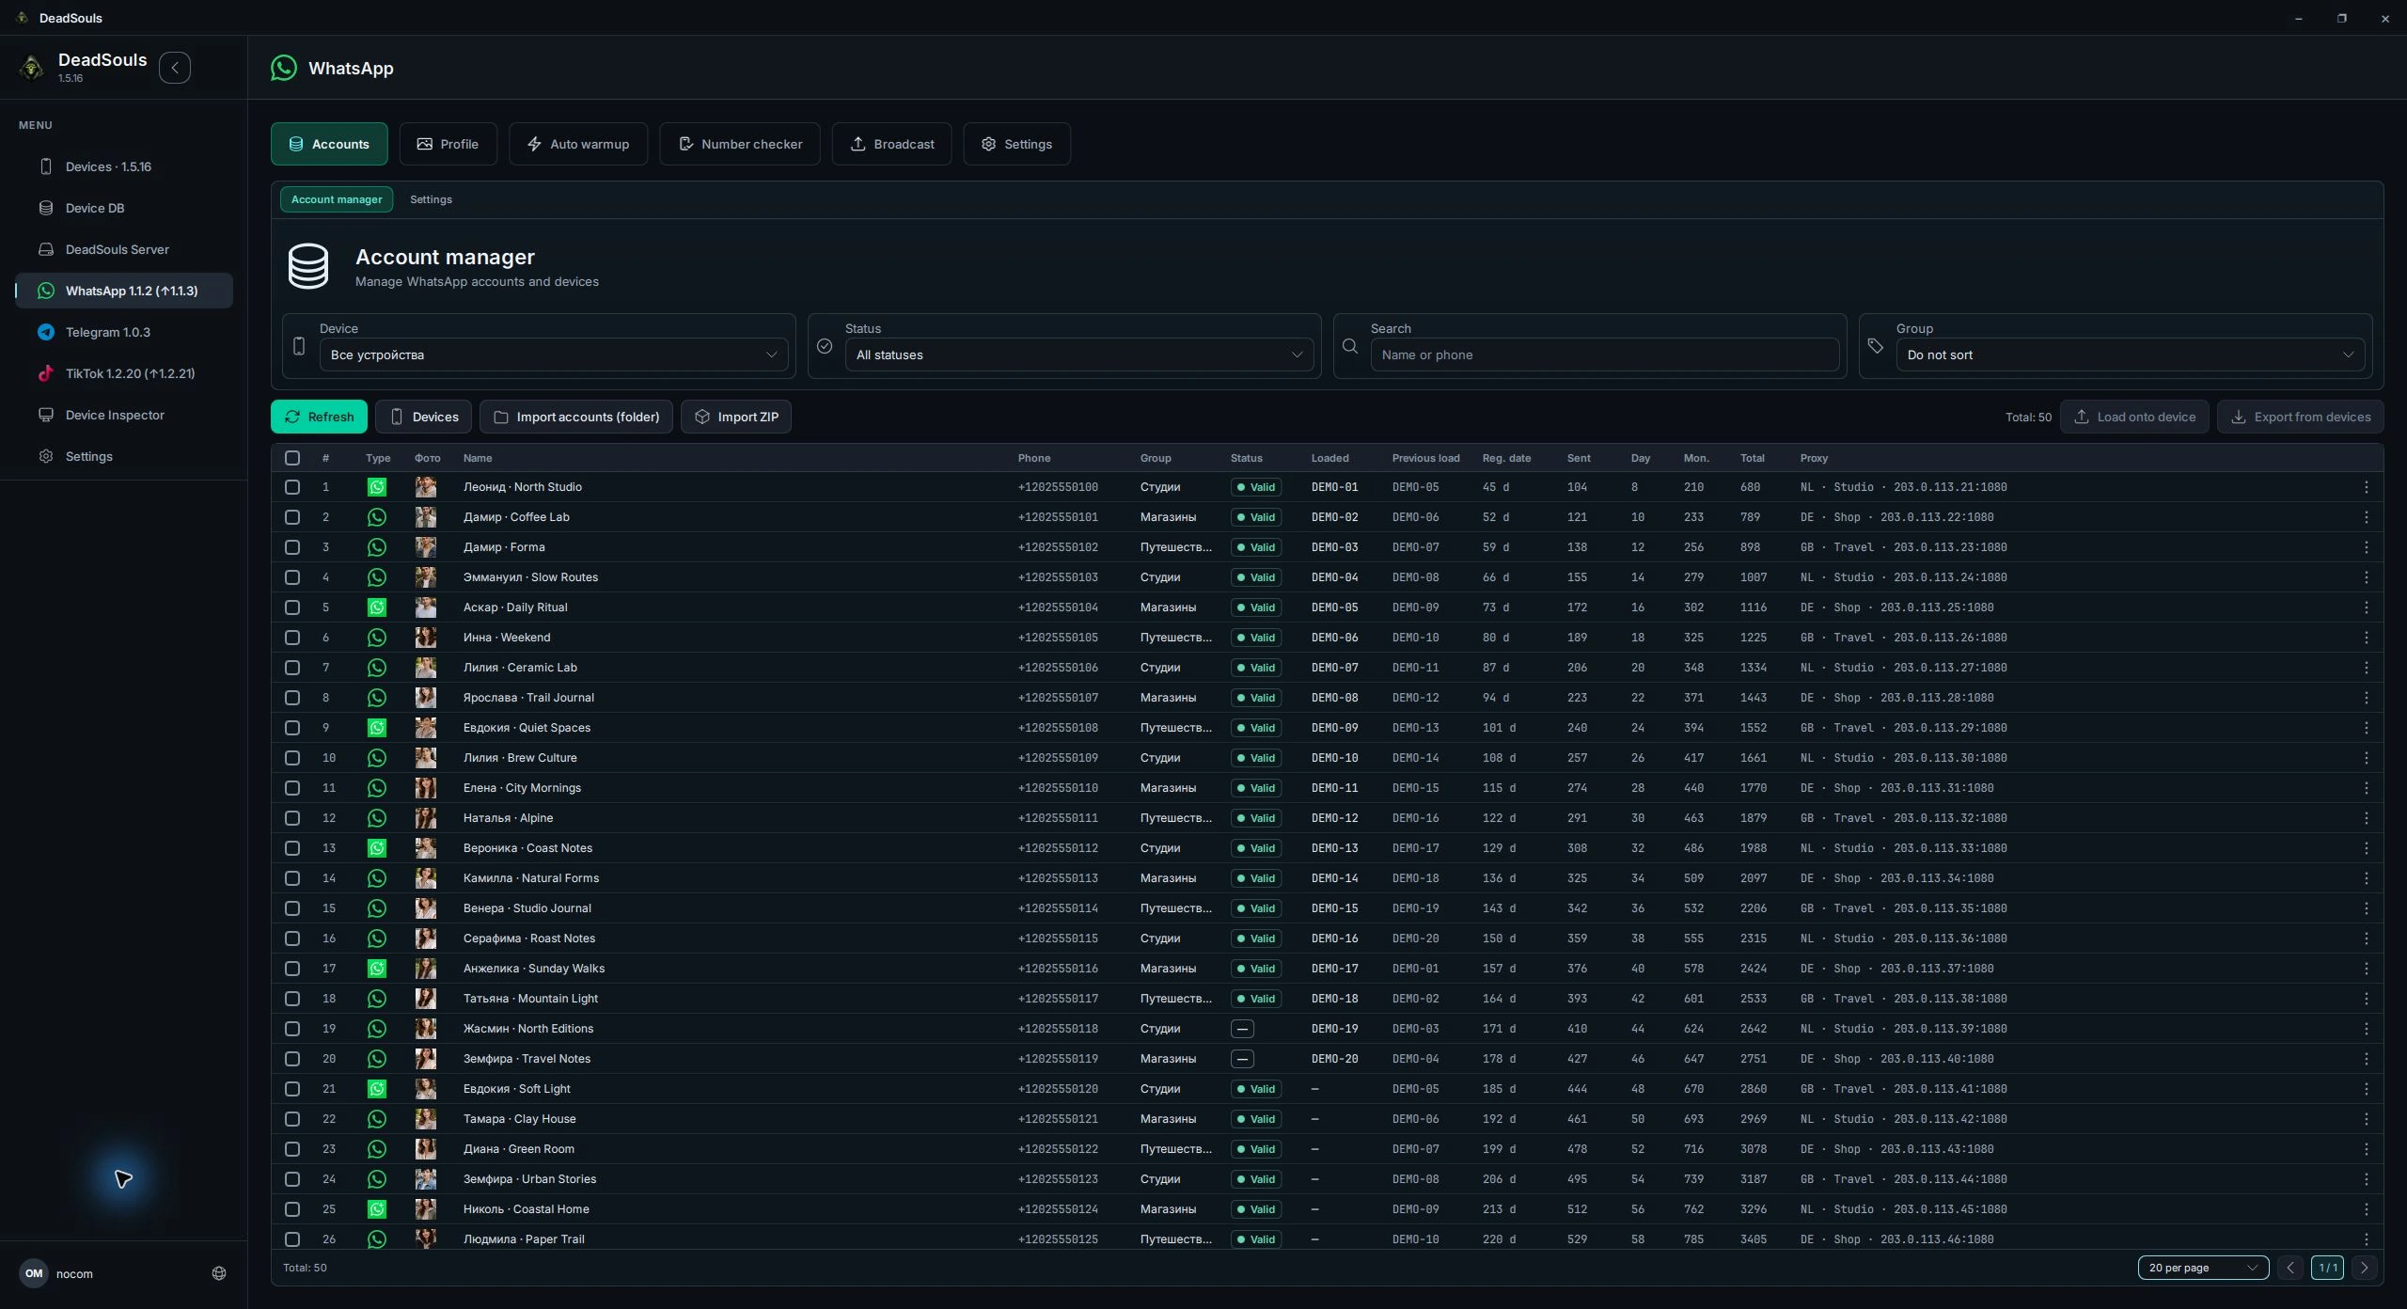Switch to the Auto warmup tab
The height and width of the screenshot is (1309, 2407).
tap(578, 144)
